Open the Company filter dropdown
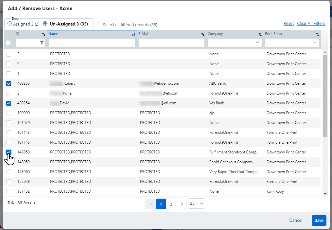The image size is (332, 230). [x=235, y=43]
